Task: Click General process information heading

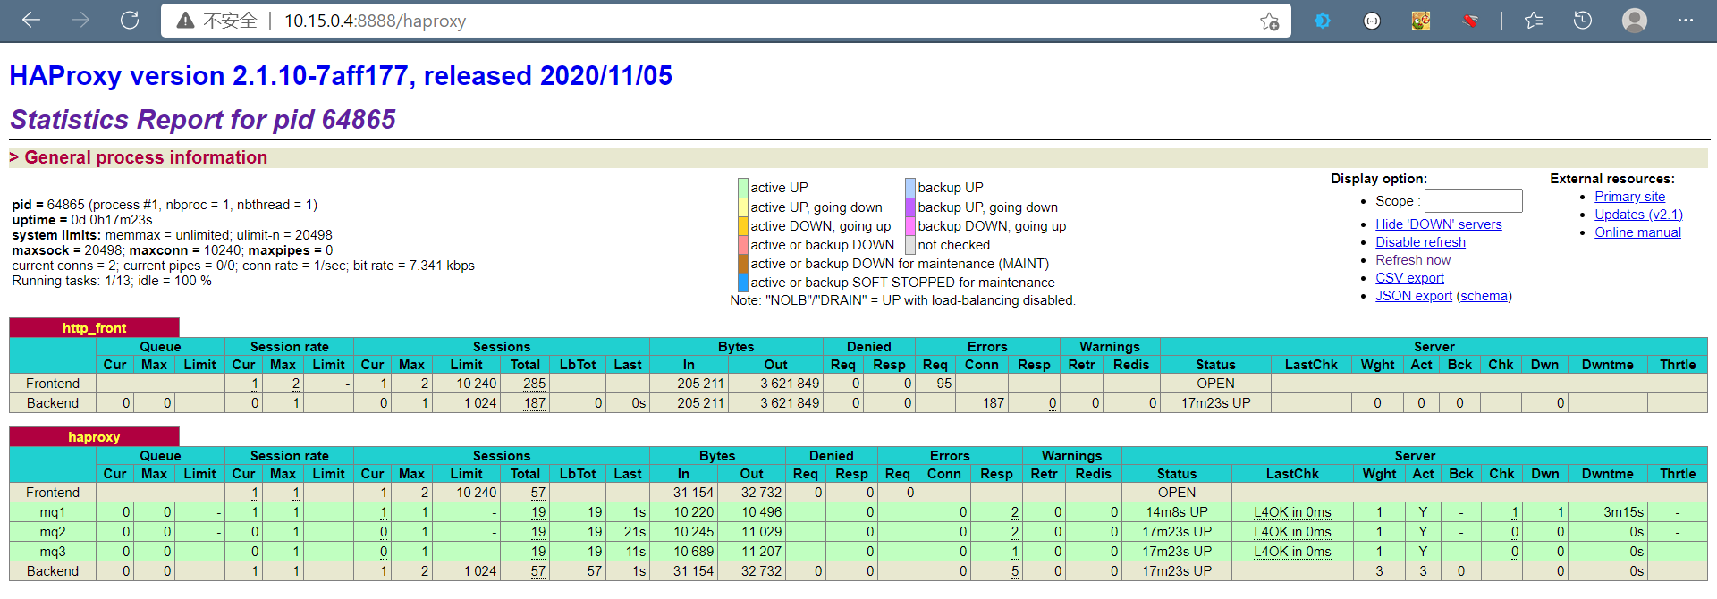Action: point(146,157)
